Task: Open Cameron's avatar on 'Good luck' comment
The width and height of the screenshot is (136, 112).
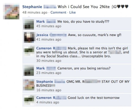Action: (29, 100)
